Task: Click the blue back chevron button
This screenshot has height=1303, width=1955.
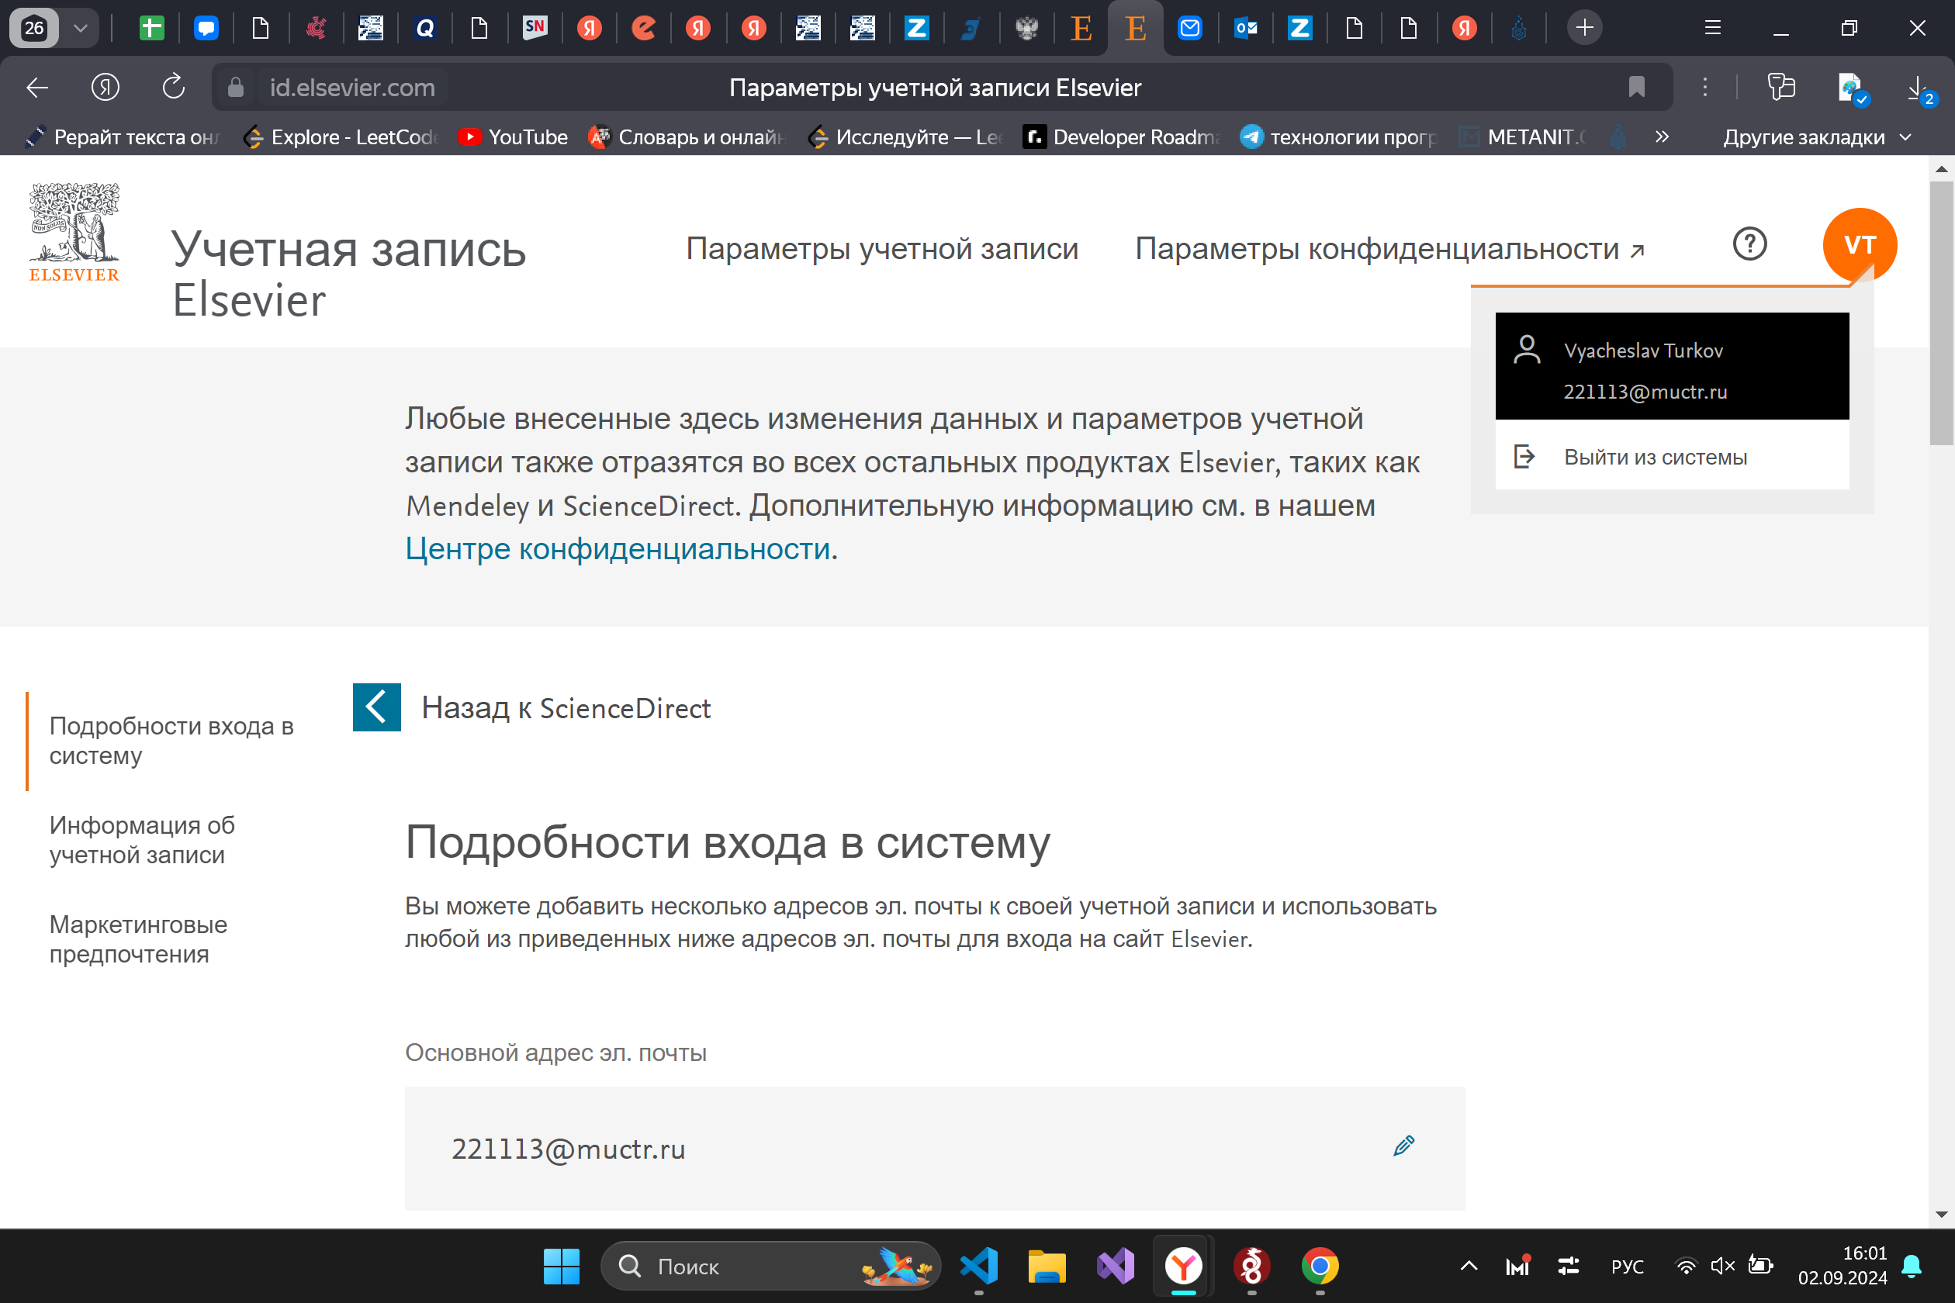Action: 376,707
